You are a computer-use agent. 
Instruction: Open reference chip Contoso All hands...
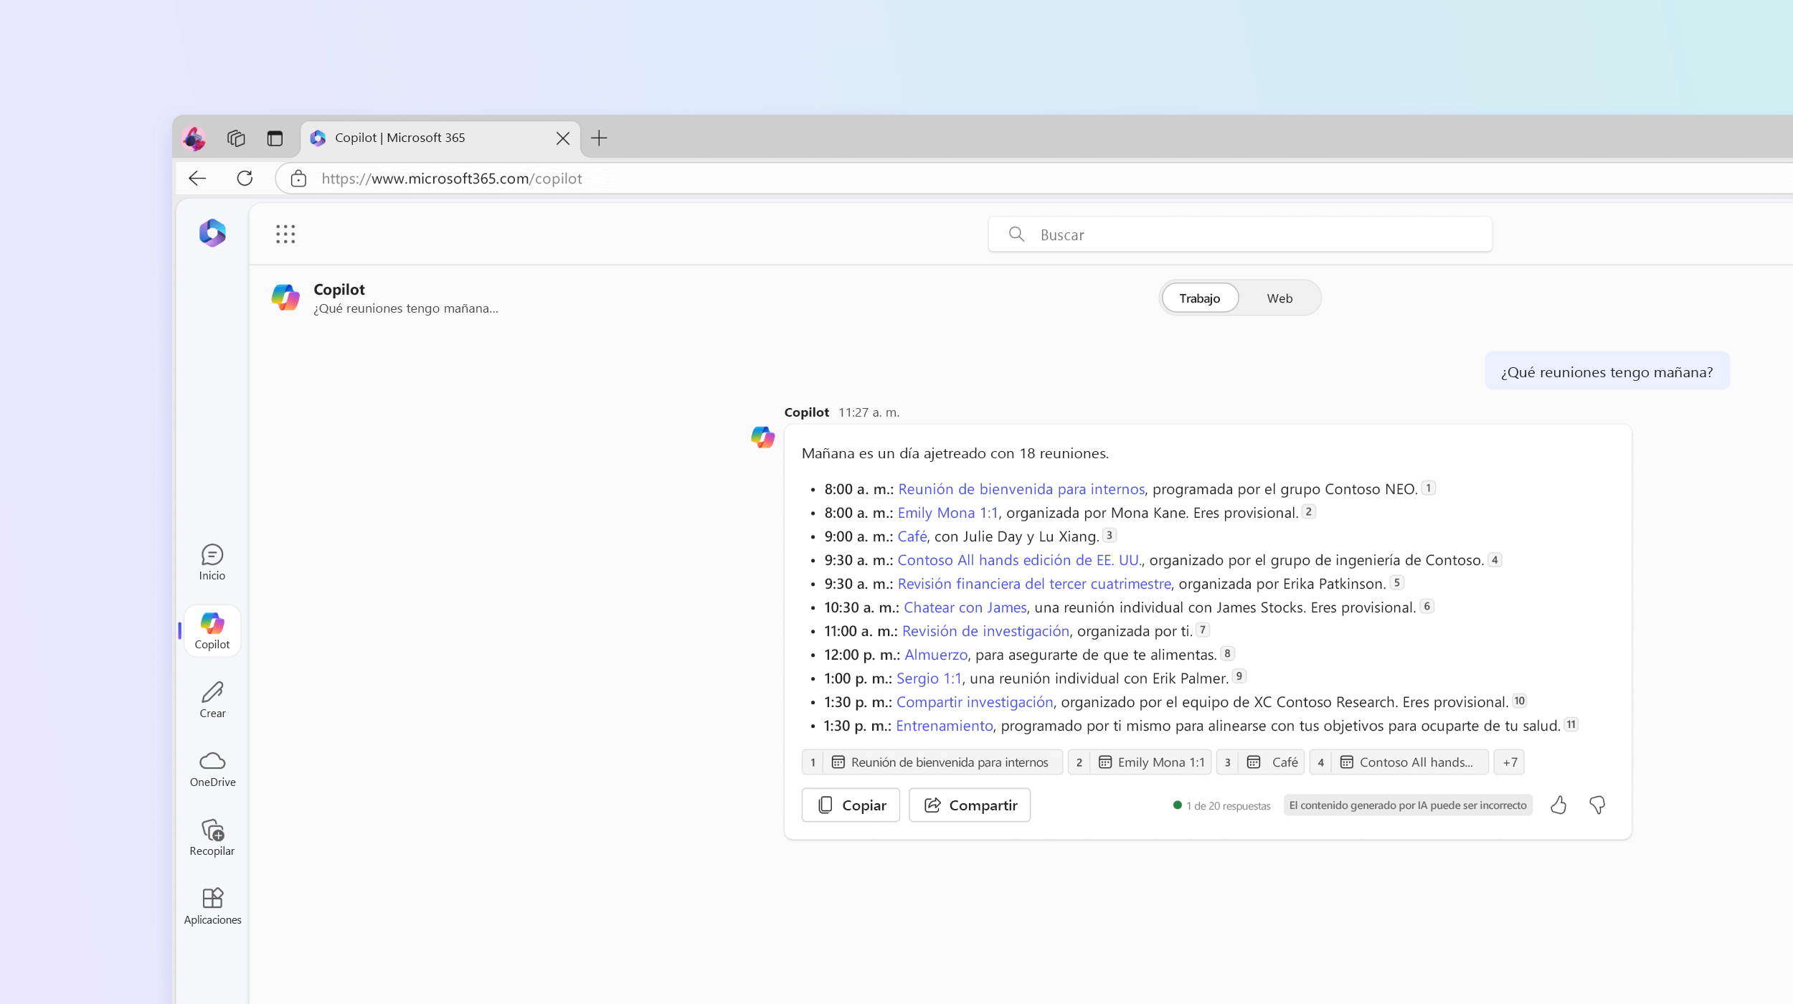pos(1399,762)
